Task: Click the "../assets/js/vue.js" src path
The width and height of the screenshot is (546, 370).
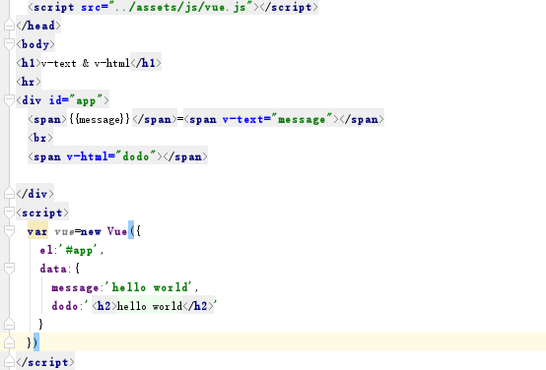Action: (x=180, y=7)
